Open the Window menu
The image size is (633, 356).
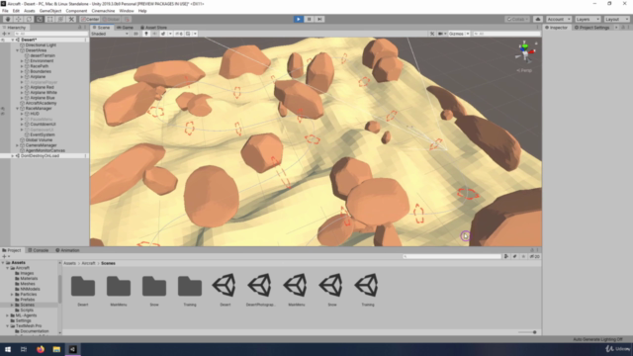[x=127, y=11]
